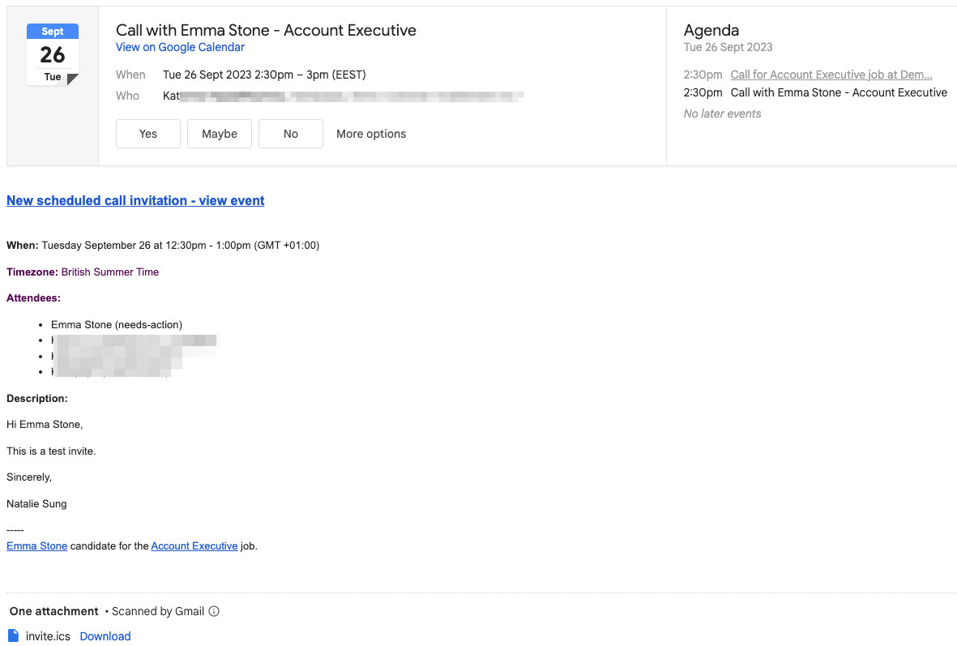Download the invite.ics attachment
This screenshot has height=646, width=957.
[x=105, y=636]
